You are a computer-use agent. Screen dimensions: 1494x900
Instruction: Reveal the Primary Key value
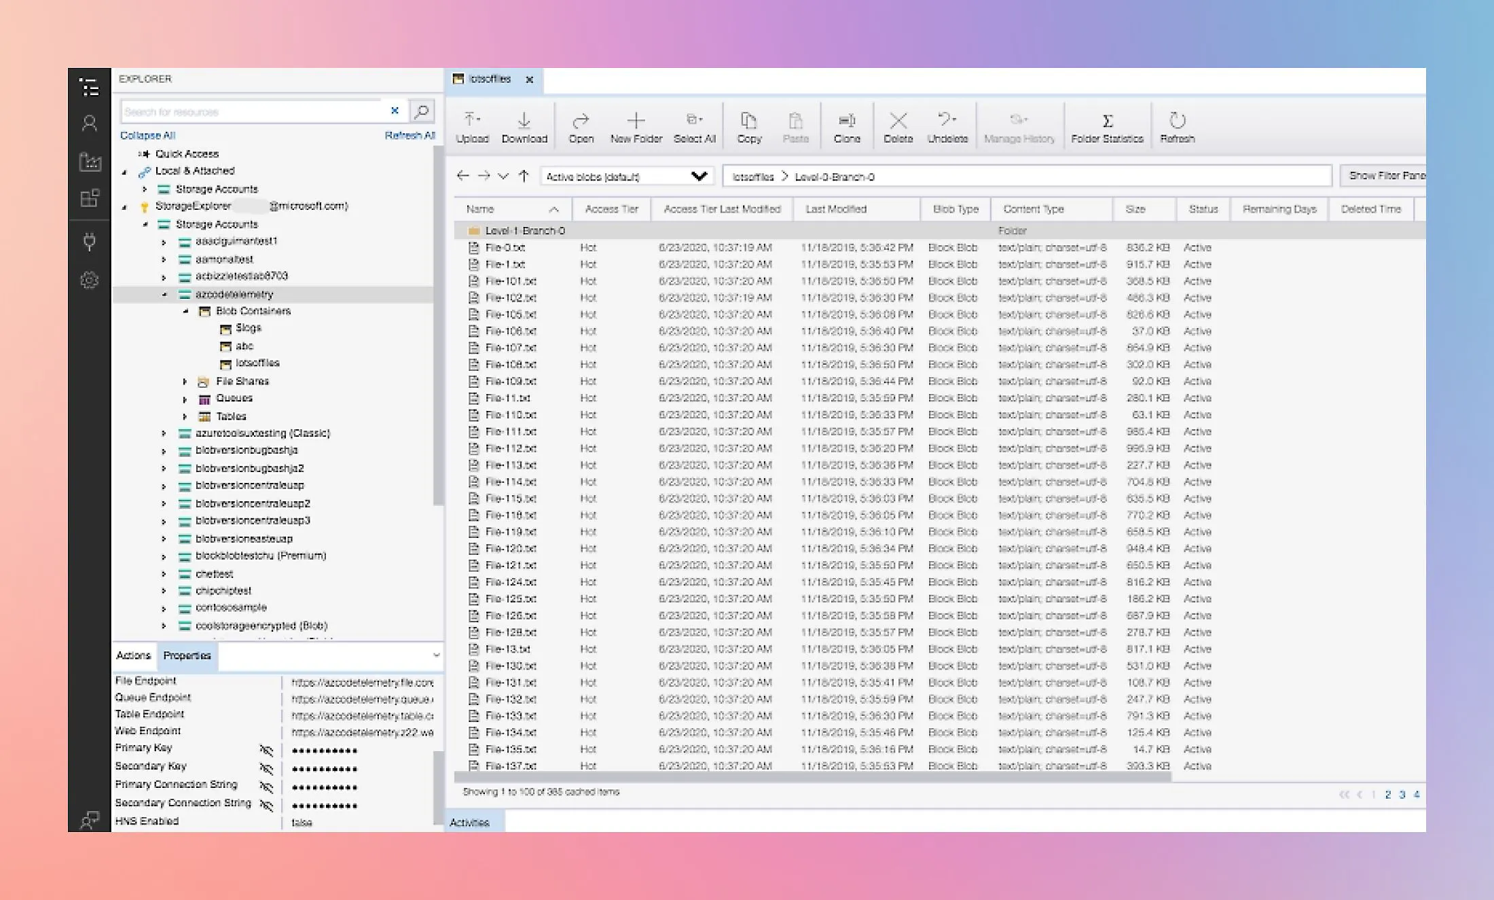(x=266, y=750)
